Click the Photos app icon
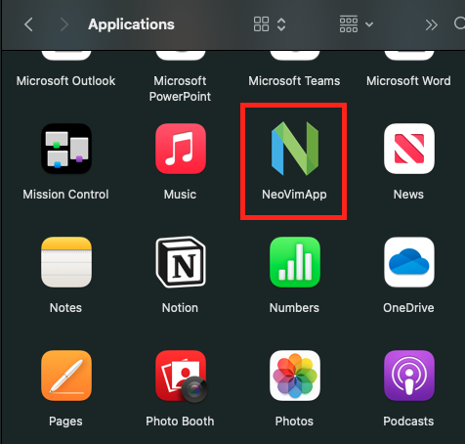 tap(295, 376)
